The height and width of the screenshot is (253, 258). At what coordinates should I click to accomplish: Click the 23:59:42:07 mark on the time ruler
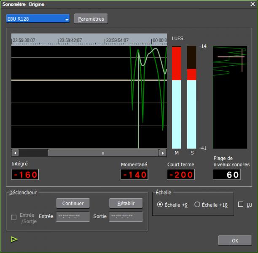70,40
